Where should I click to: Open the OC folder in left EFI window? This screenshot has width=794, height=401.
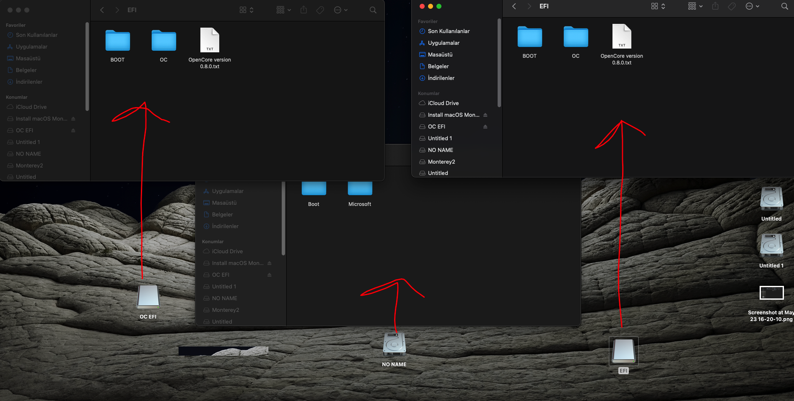(164, 46)
